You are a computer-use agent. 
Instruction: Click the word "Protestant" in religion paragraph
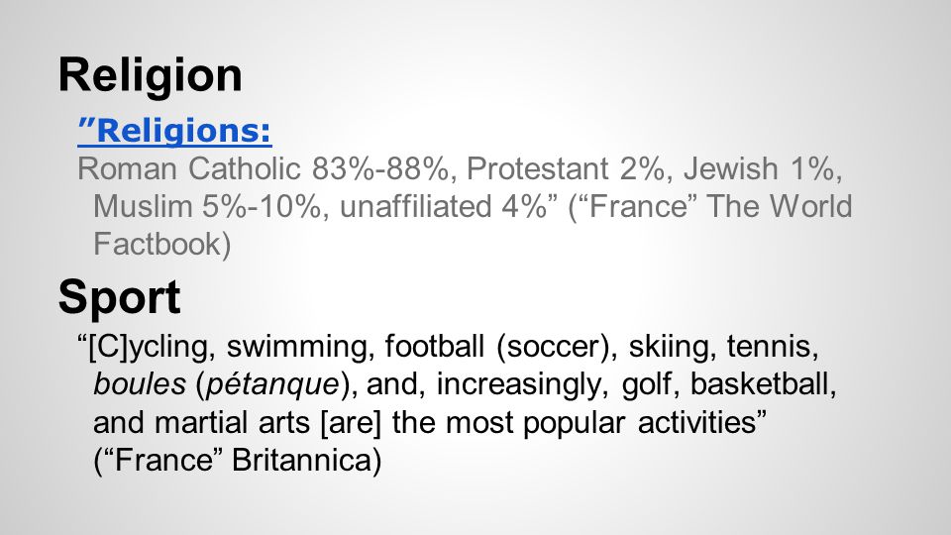(537, 168)
